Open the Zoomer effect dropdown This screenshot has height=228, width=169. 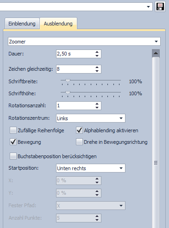[x=84, y=42]
